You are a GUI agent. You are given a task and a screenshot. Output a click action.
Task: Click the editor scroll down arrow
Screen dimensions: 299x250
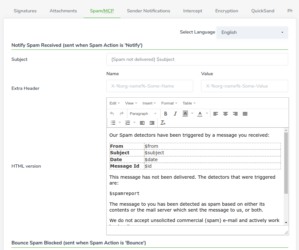point(286,223)
